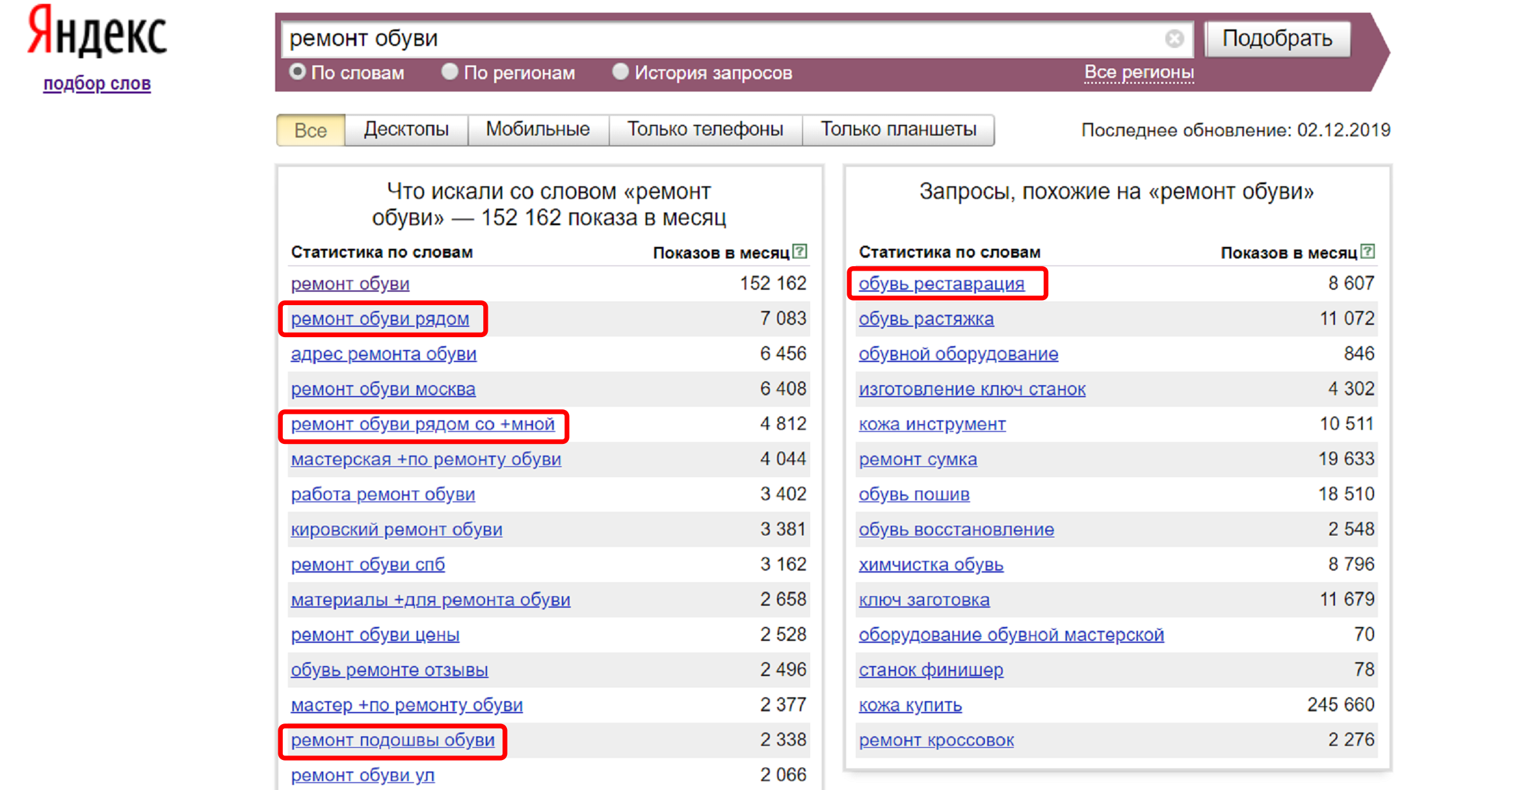The image size is (1536, 790).
Task: Open the химчистка обувь link
Action: [x=931, y=565]
